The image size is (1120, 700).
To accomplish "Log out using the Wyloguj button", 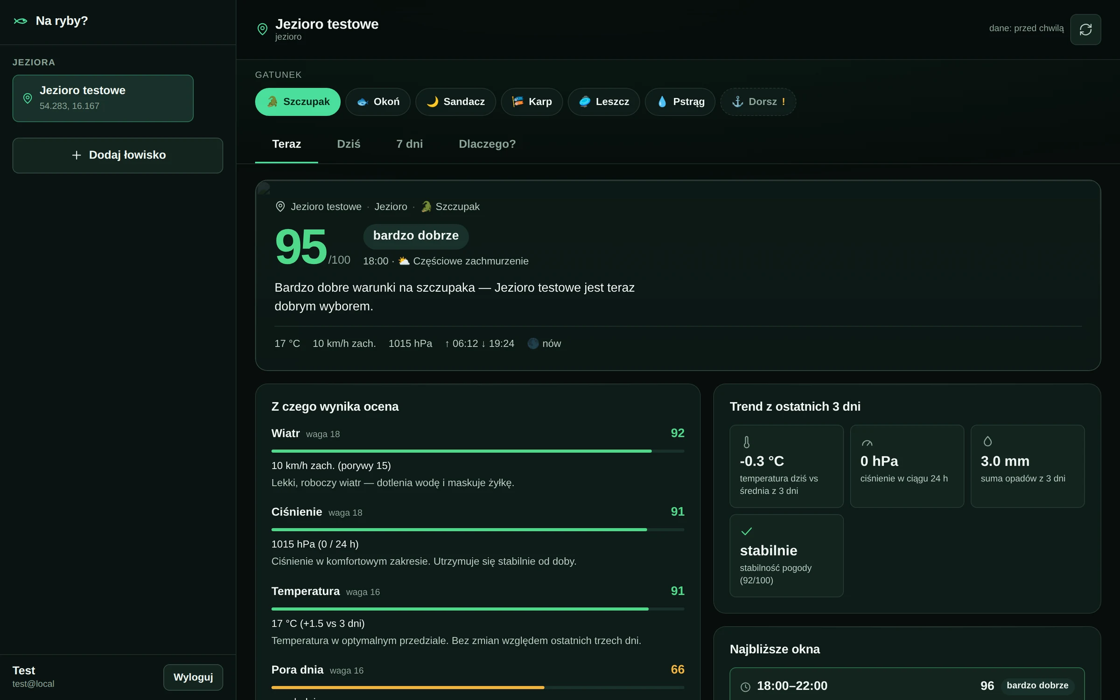I will (x=193, y=677).
